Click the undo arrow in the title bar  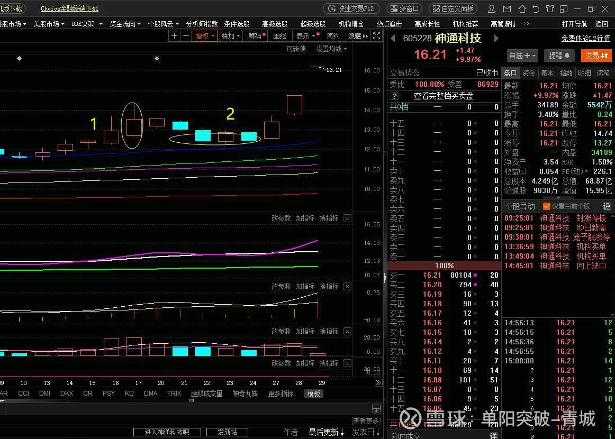(537, 8)
